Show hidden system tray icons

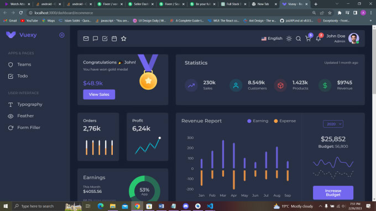coord(320,206)
